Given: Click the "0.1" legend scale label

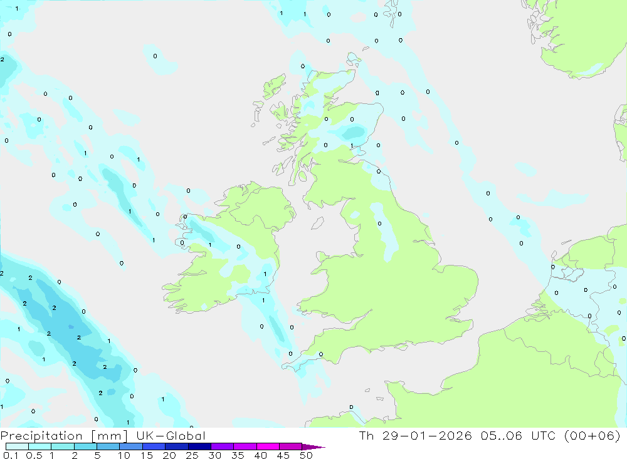Looking at the screenshot, I should coord(11,455).
